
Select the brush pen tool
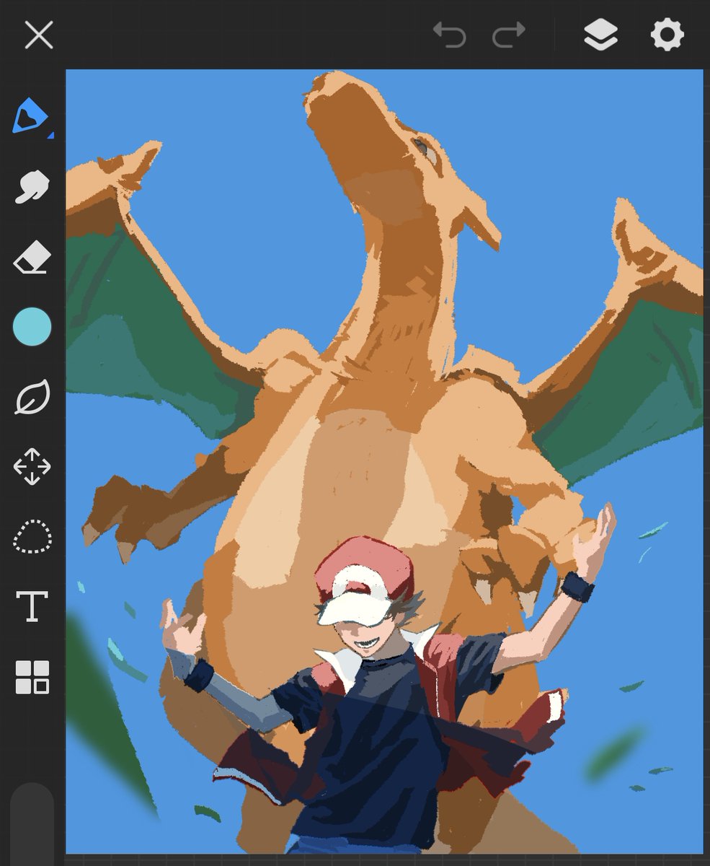point(30,115)
